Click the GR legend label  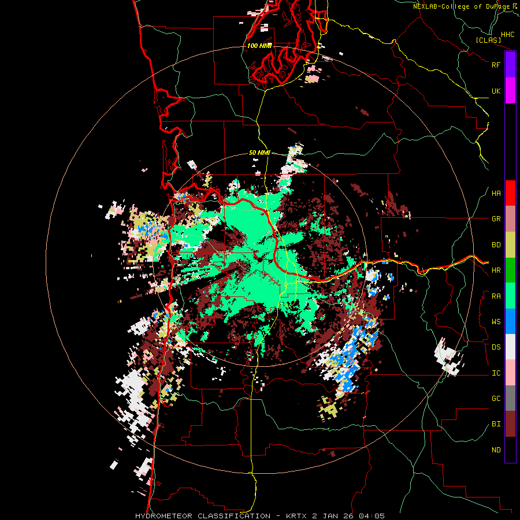496,219
